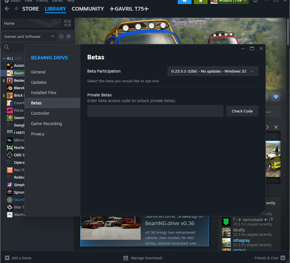The height and width of the screenshot is (263, 290).
Task: Select Nuclear game in library list
Action: [x=16, y=148]
